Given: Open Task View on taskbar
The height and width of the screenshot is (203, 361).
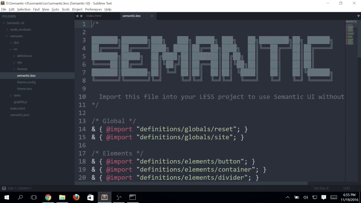Looking at the screenshot, I should pos(34,197).
